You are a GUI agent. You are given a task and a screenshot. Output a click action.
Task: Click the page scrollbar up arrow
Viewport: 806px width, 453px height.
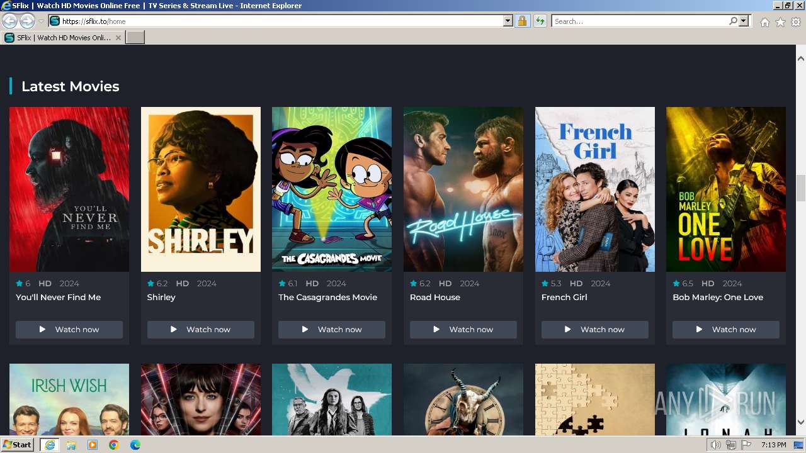tap(800, 59)
